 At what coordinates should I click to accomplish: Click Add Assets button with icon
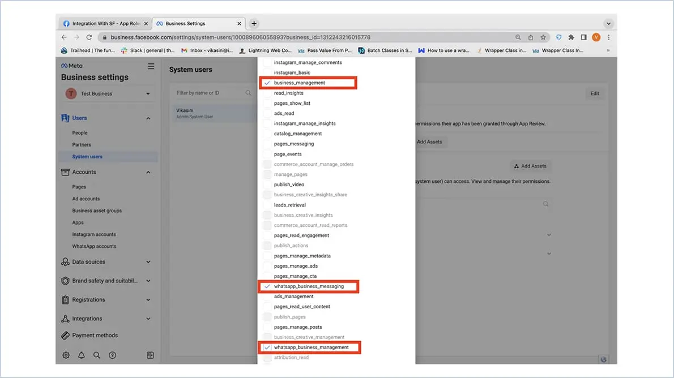[531, 166]
